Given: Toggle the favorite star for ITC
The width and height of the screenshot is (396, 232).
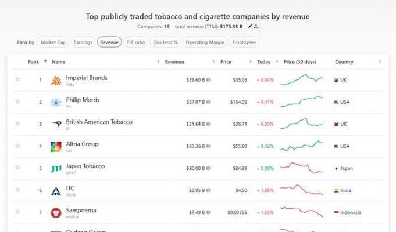Looking at the screenshot, I should pos(17,190).
